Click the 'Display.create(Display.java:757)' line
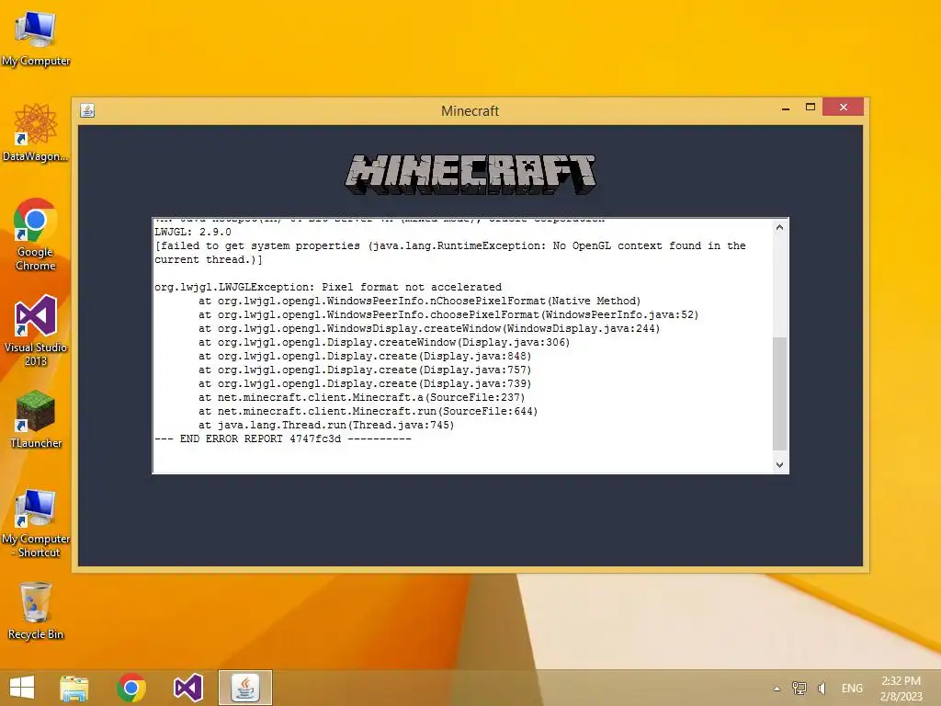The image size is (941, 706). pos(365,370)
